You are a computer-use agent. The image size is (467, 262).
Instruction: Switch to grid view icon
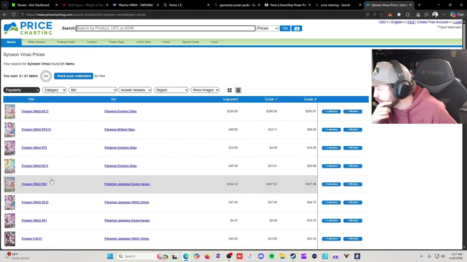click(x=229, y=90)
